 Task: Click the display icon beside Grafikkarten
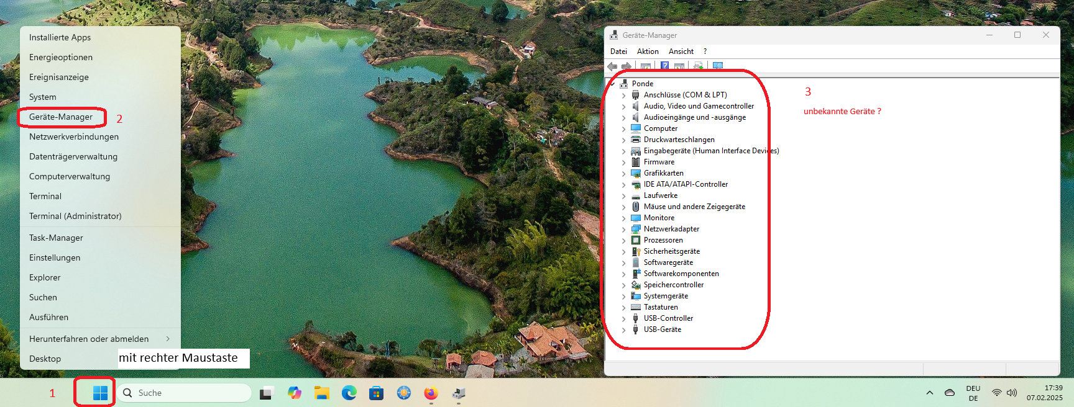tap(635, 173)
